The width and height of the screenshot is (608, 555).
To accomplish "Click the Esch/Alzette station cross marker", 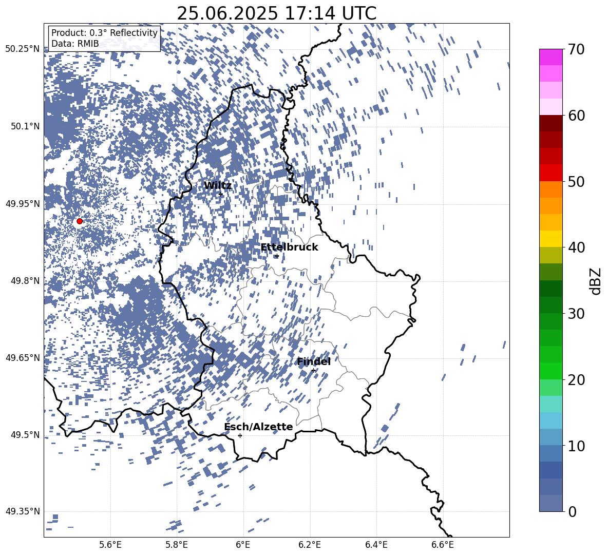I will click(x=240, y=435).
